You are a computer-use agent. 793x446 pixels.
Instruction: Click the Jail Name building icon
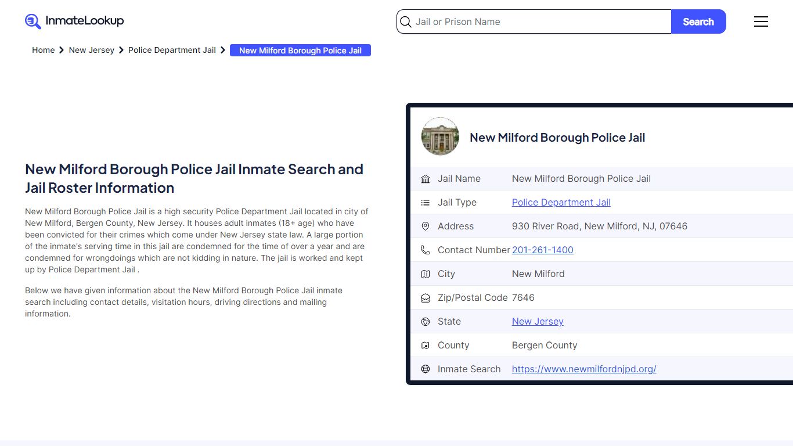tap(426, 179)
